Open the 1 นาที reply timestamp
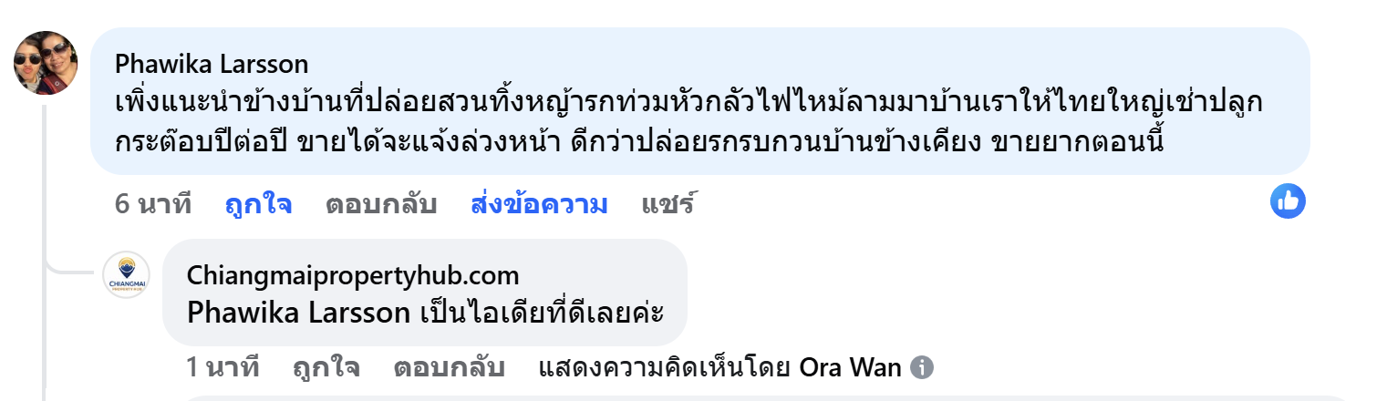The image size is (1387, 401). pos(223,368)
